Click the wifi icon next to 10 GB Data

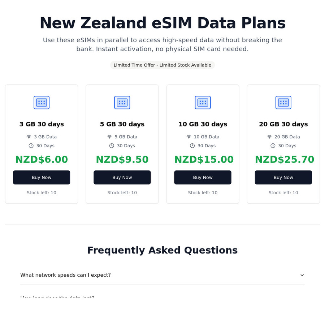point(188,137)
